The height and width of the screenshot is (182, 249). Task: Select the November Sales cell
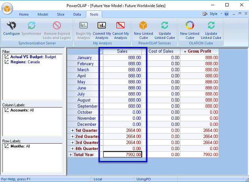pyautogui.click(x=122, y=118)
